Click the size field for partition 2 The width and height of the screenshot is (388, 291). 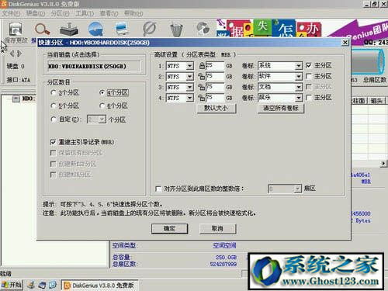(215, 76)
